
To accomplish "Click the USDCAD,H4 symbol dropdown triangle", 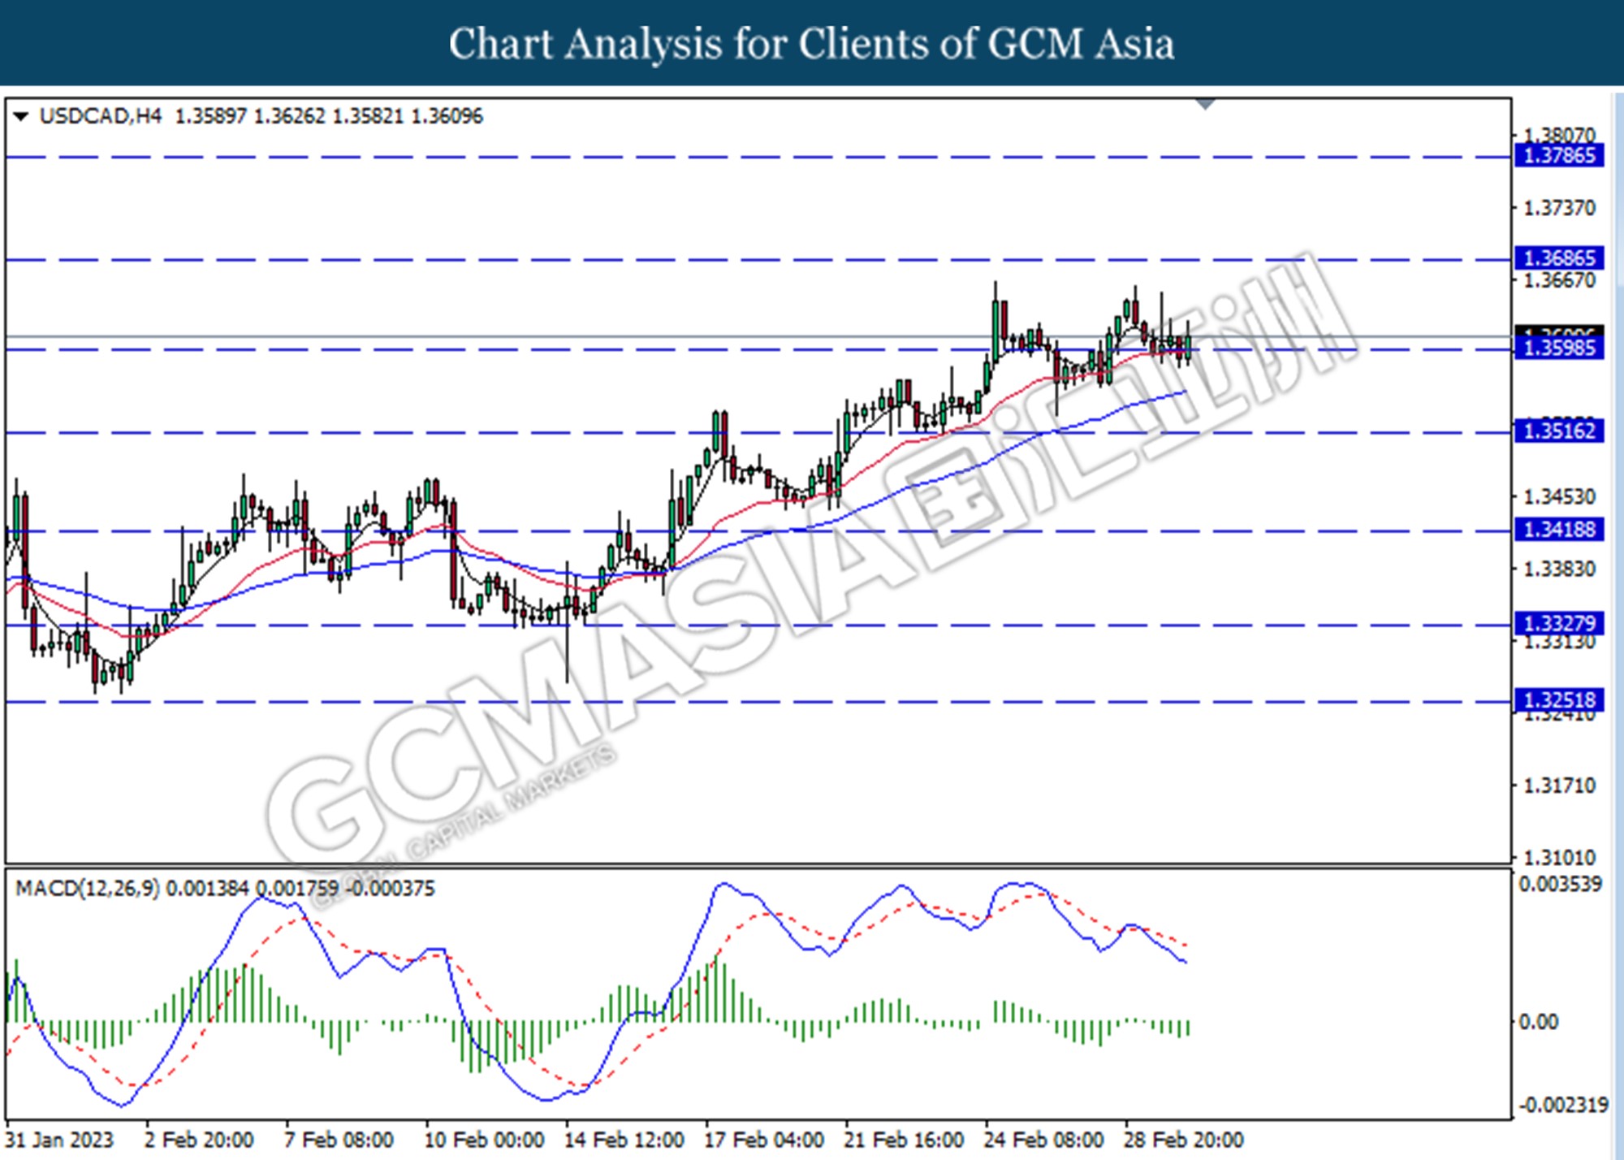I will [22, 117].
